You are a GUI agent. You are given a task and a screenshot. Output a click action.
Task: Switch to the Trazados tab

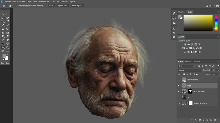(x=197, y=61)
